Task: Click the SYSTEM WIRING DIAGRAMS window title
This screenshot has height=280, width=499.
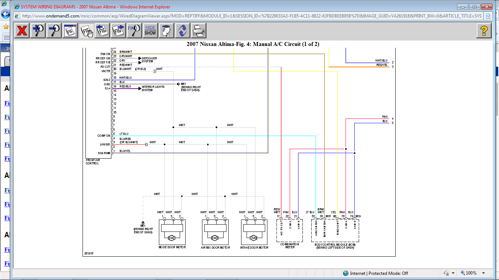Action: pyautogui.click(x=95, y=7)
